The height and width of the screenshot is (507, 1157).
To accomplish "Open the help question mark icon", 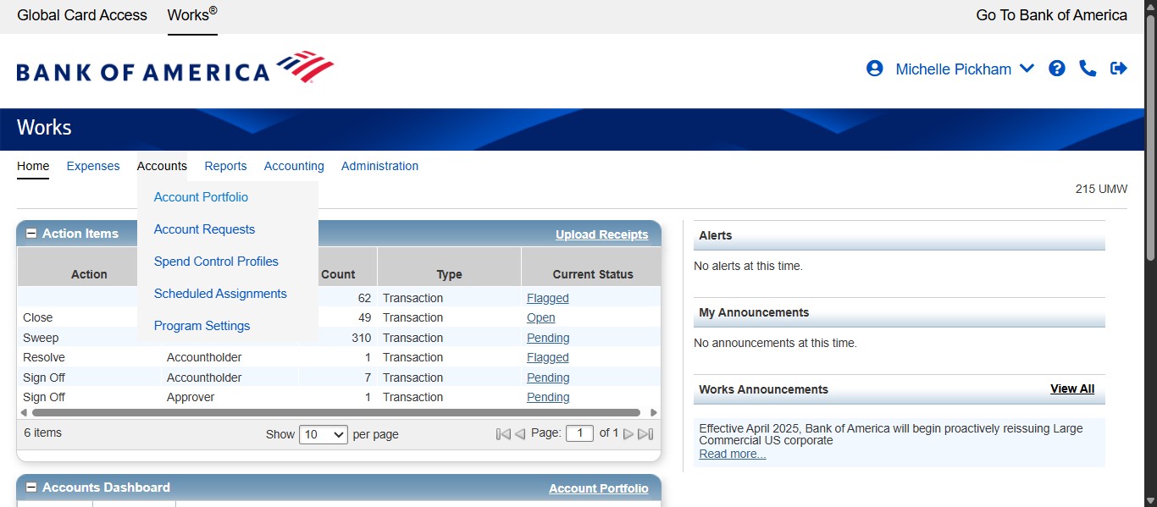I will tap(1056, 69).
